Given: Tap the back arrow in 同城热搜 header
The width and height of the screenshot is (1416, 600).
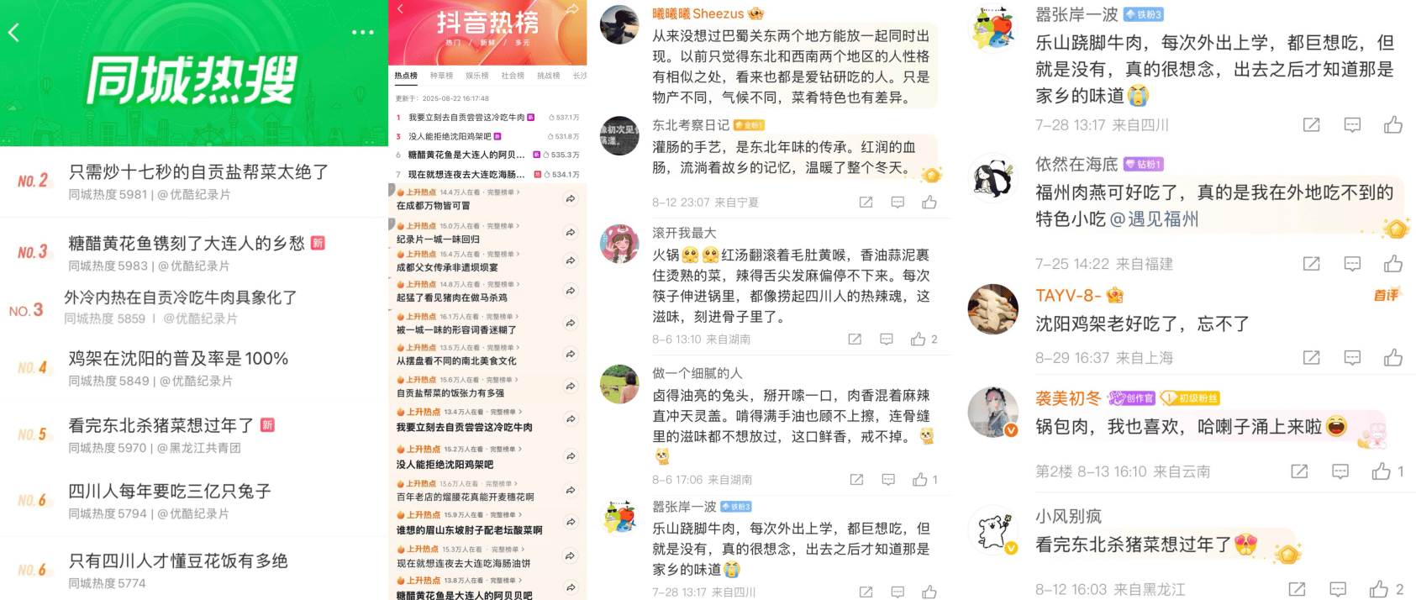Looking at the screenshot, I should click(x=13, y=33).
